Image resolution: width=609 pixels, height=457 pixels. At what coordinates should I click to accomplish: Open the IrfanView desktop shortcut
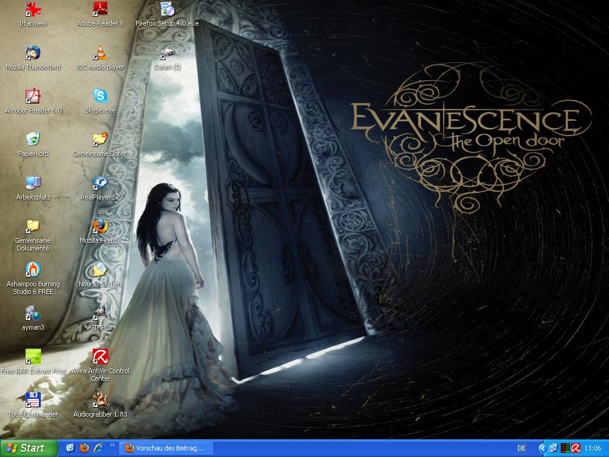coord(33,10)
